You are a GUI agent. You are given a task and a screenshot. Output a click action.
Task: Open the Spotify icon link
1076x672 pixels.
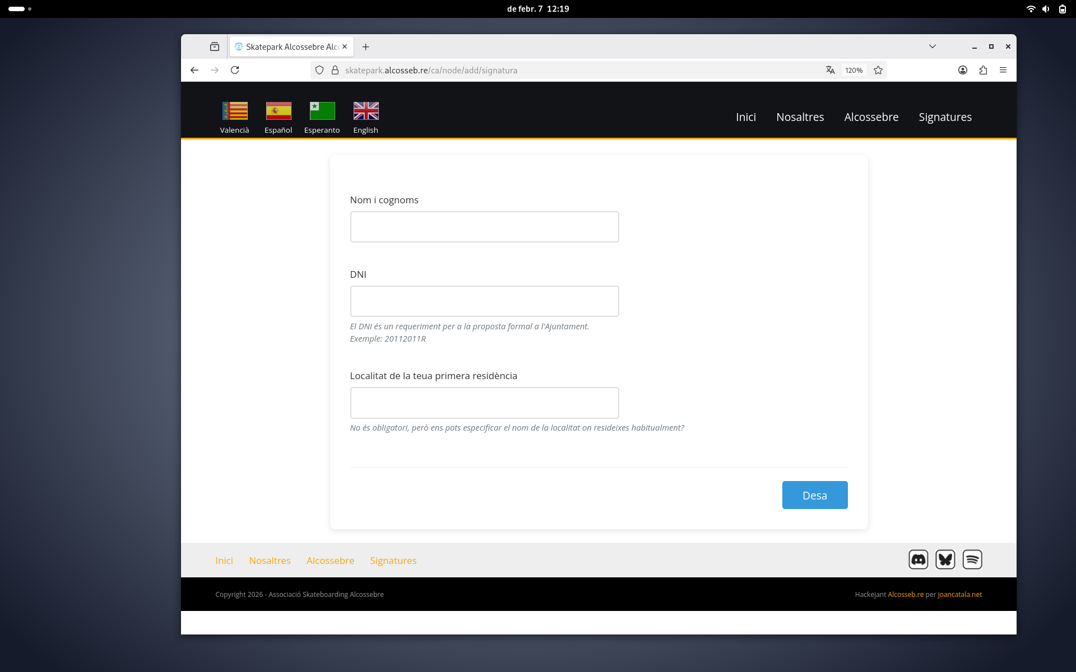tap(972, 559)
